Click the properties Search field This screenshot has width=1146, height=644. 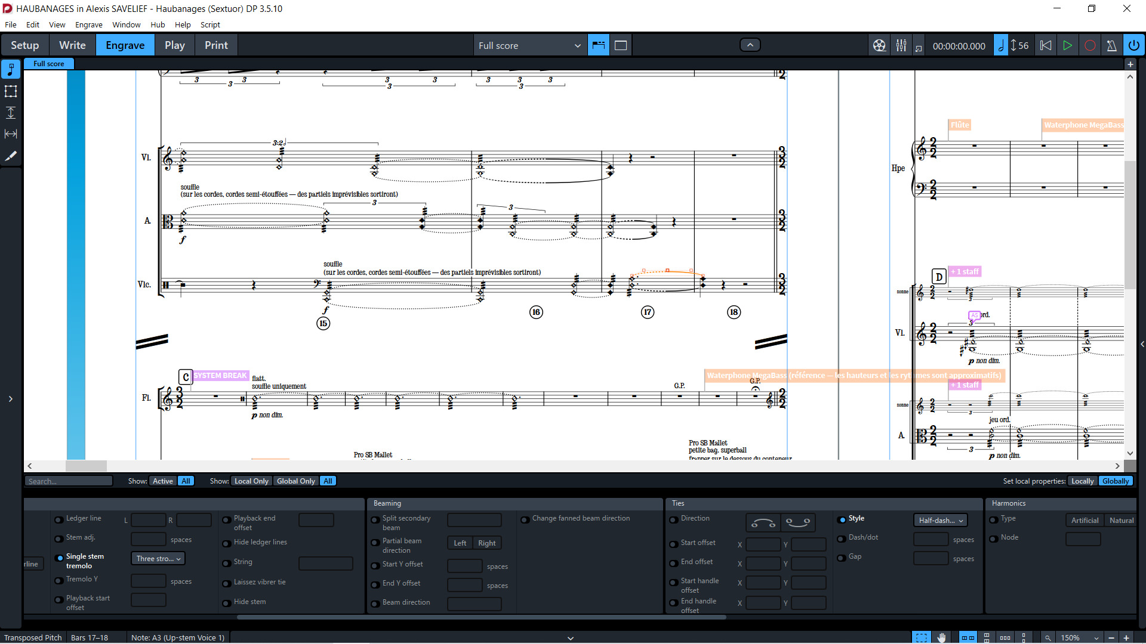69,481
